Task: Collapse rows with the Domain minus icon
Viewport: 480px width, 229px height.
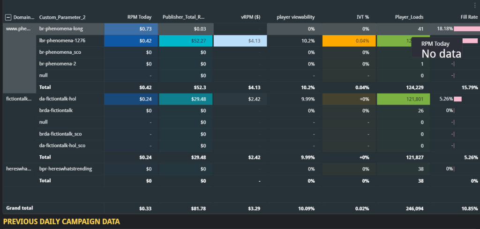Action: click(x=8, y=17)
